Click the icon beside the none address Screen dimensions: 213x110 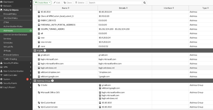(39, 46)
